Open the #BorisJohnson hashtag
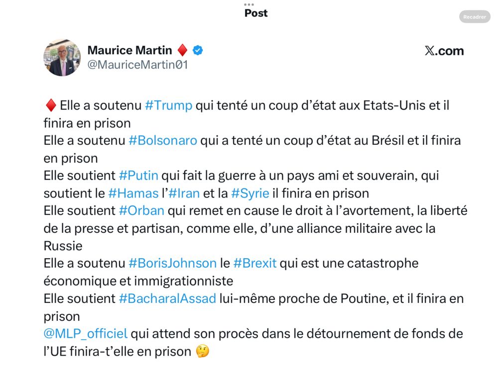Viewport: 498px width, 373px height. coord(172,263)
